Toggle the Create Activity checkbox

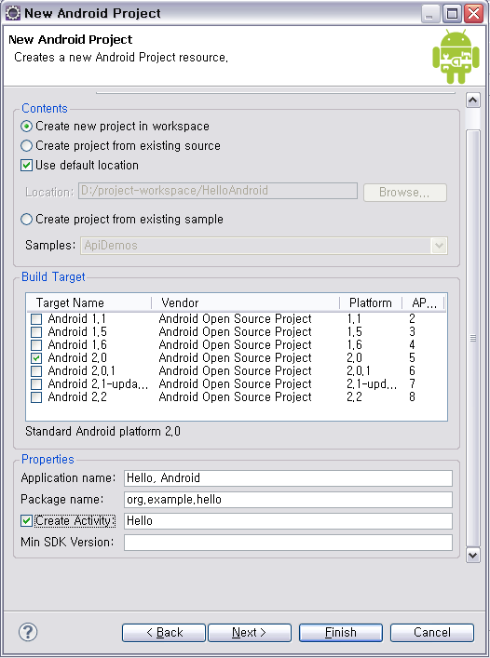[26, 521]
